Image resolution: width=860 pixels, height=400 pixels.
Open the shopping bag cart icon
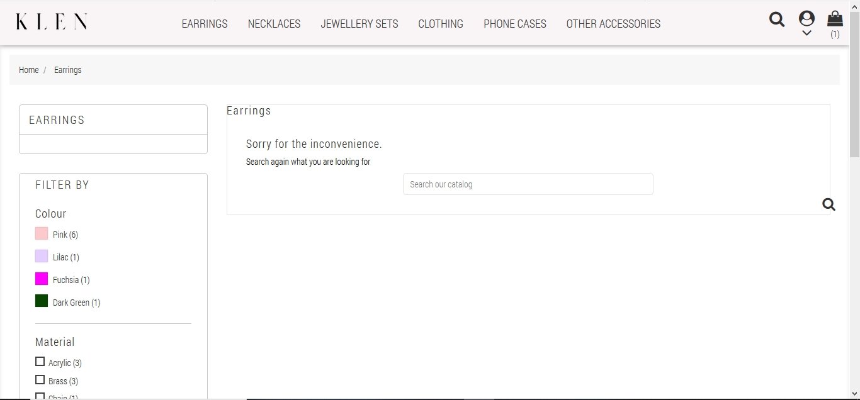(x=835, y=18)
